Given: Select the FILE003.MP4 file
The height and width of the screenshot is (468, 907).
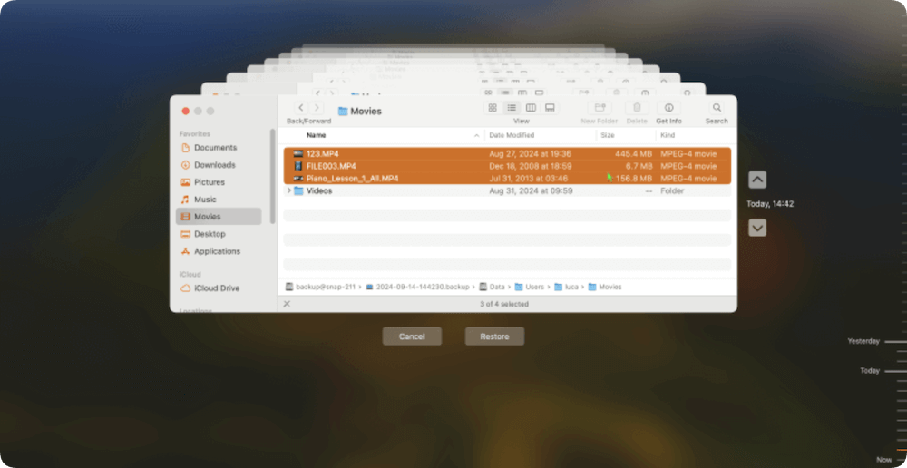Looking at the screenshot, I should pyautogui.click(x=507, y=166).
